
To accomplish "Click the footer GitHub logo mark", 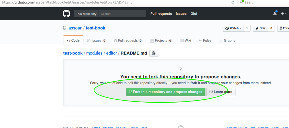I will [x=181, y=127].
